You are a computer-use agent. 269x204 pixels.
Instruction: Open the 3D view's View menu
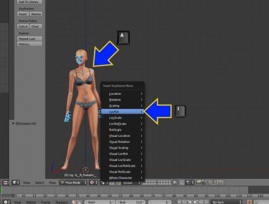click(26, 183)
